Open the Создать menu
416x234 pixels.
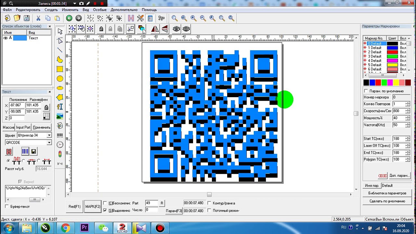tap(51, 10)
